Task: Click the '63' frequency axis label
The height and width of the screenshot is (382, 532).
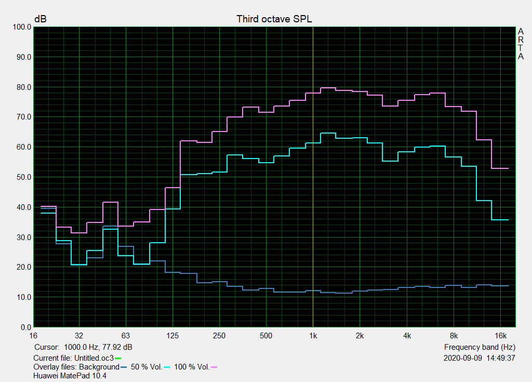Action: 126,336
